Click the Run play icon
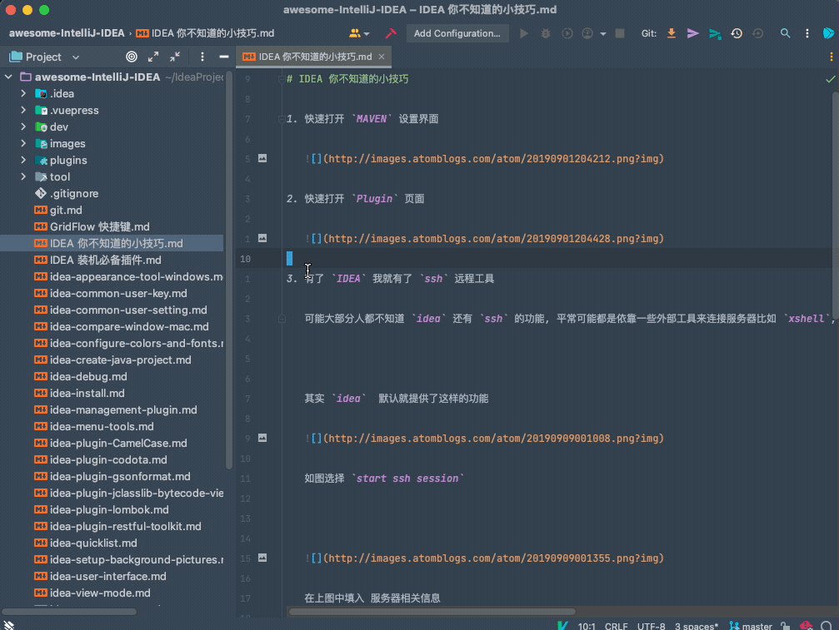This screenshot has height=630, width=839. pos(524,33)
